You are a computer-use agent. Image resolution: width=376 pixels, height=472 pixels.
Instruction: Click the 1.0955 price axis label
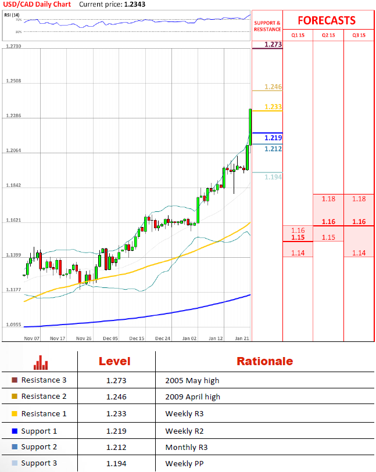tap(13, 325)
